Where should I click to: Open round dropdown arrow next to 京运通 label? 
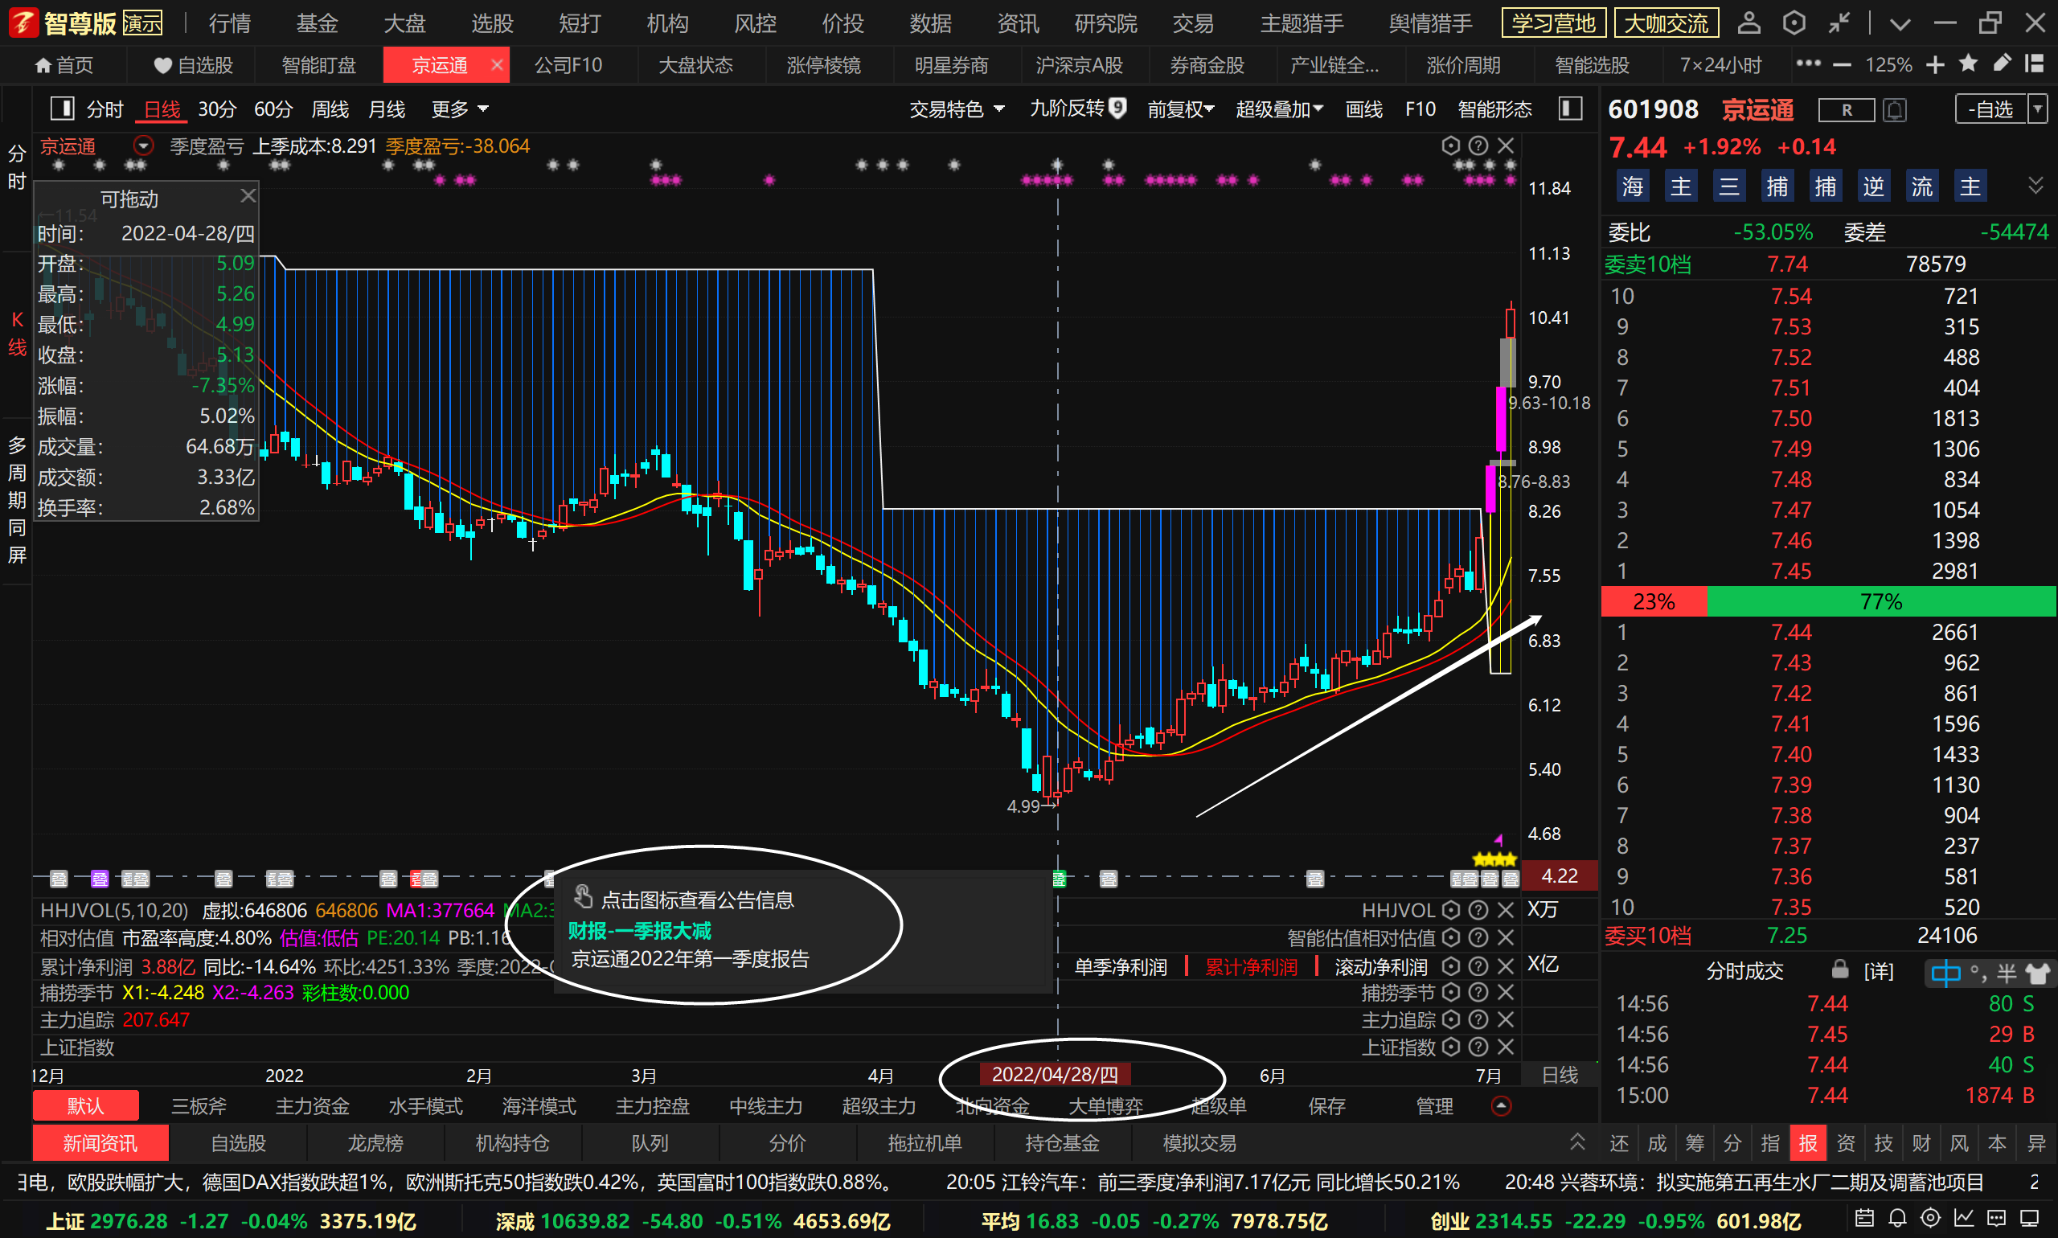[x=143, y=146]
